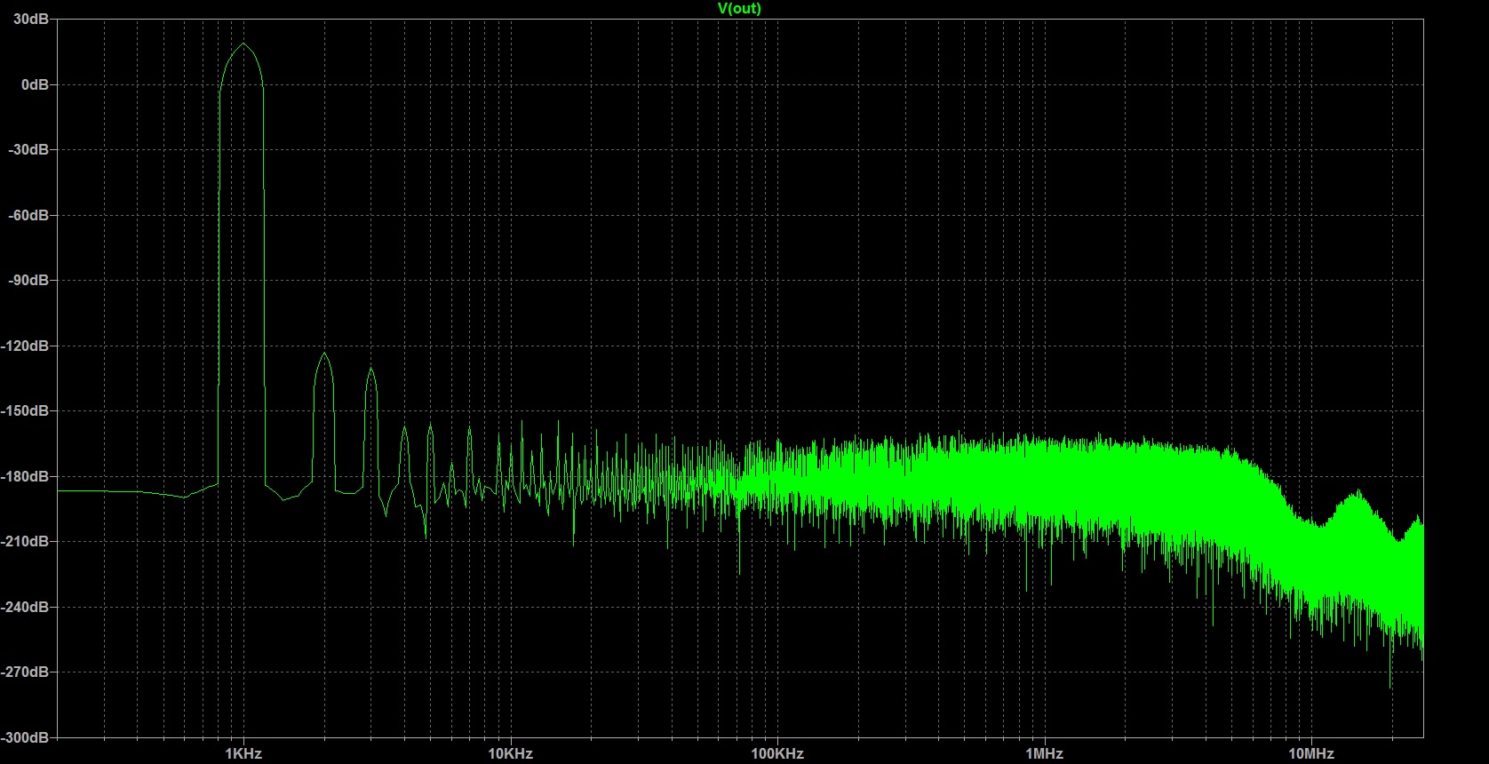The image size is (1489, 764).
Task: Click the second harmonic peak near 2KHz
Action: click(x=324, y=354)
